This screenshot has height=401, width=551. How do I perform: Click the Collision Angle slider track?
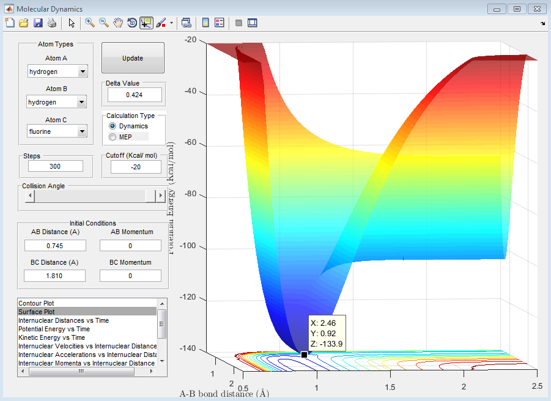[89, 196]
